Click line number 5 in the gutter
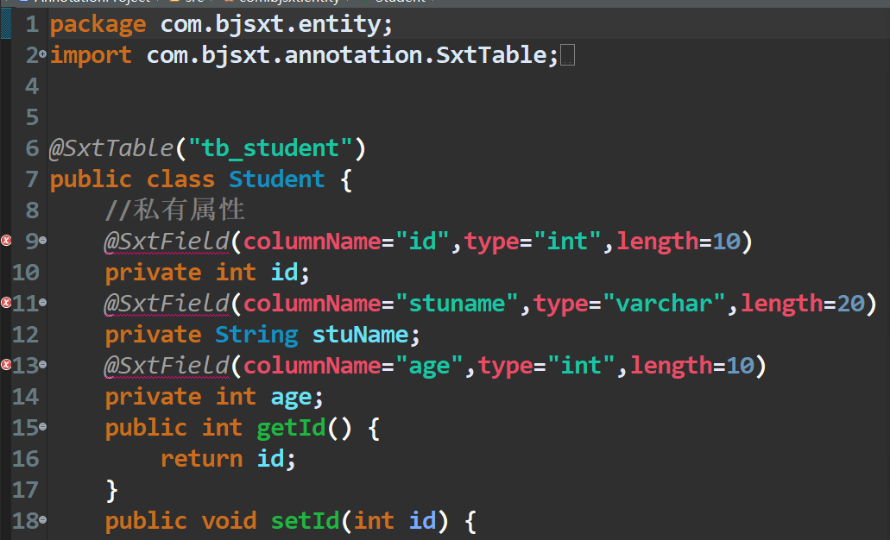Viewport: 890px width, 540px height. 32,116
